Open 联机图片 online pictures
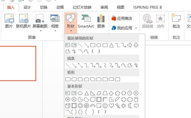This screenshot has width=191, height=118. pyautogui.click(x=23, y=21)
